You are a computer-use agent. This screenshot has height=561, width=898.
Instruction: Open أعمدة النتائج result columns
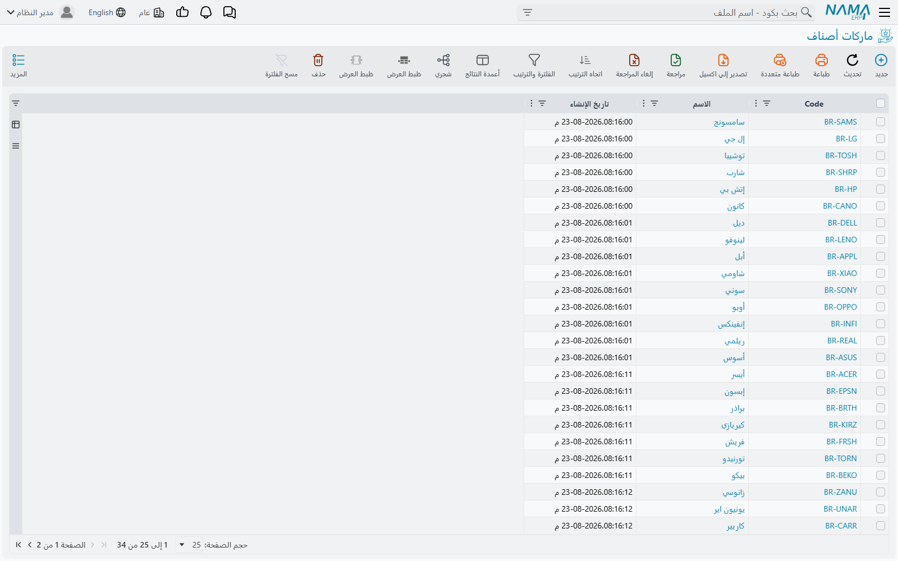coord(482,66)
